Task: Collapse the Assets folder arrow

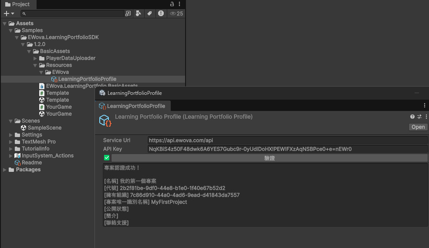Action: (5, 23)
